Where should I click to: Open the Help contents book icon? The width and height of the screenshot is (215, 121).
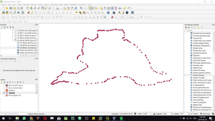[133, 13]
